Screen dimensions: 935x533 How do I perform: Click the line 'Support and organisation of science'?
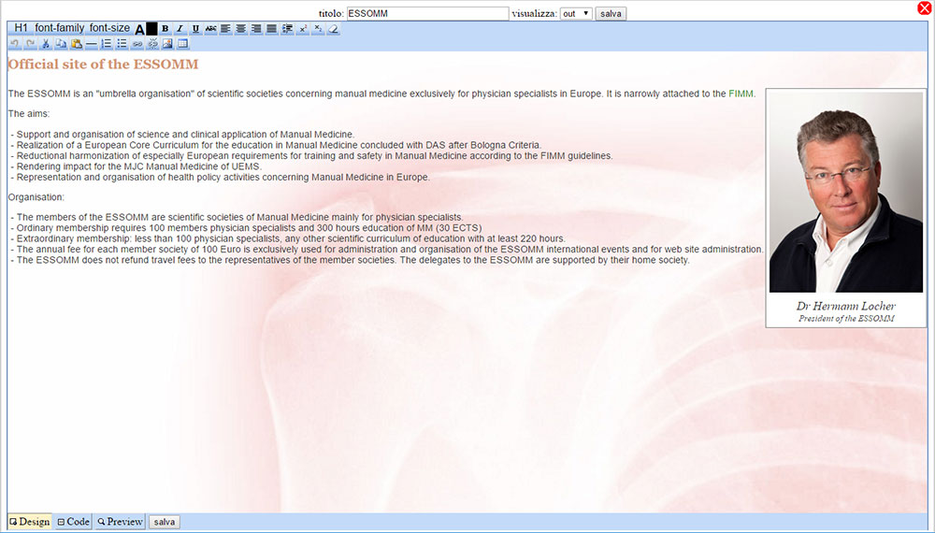(182, 135)
